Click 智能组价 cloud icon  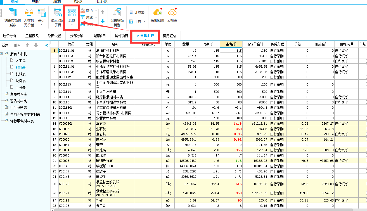point(157,12)
